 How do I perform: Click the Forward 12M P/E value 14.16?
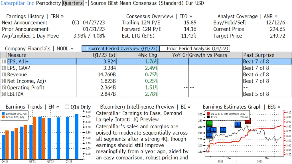[x=190, y=29]
